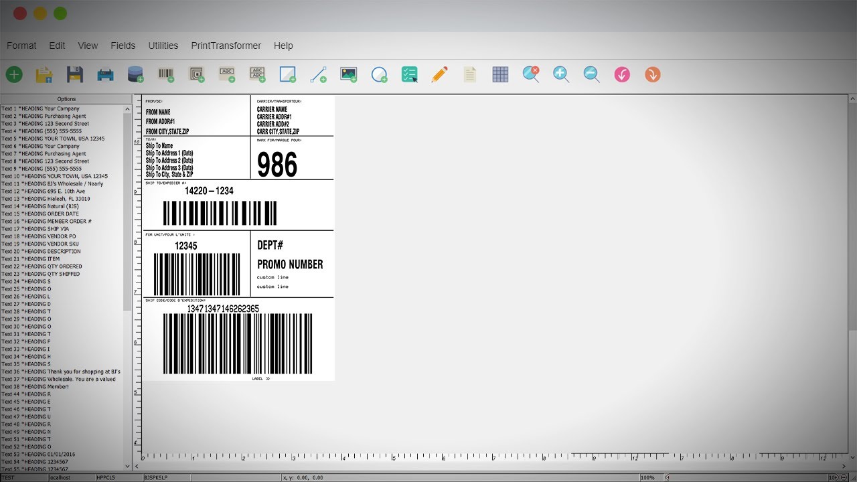Select Text 17 HEADING SHIP VIA row
This screenshot has height=482, width=857.
pyautogui.click(x=62, y=229)
